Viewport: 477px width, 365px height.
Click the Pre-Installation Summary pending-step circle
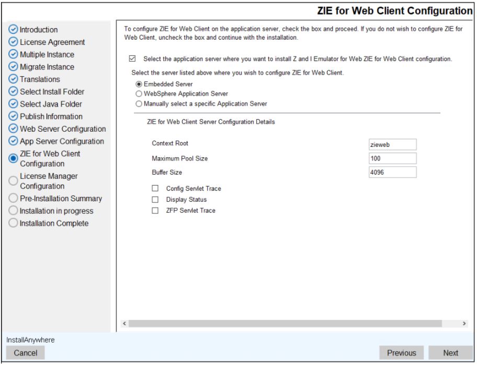pos(13,198)
